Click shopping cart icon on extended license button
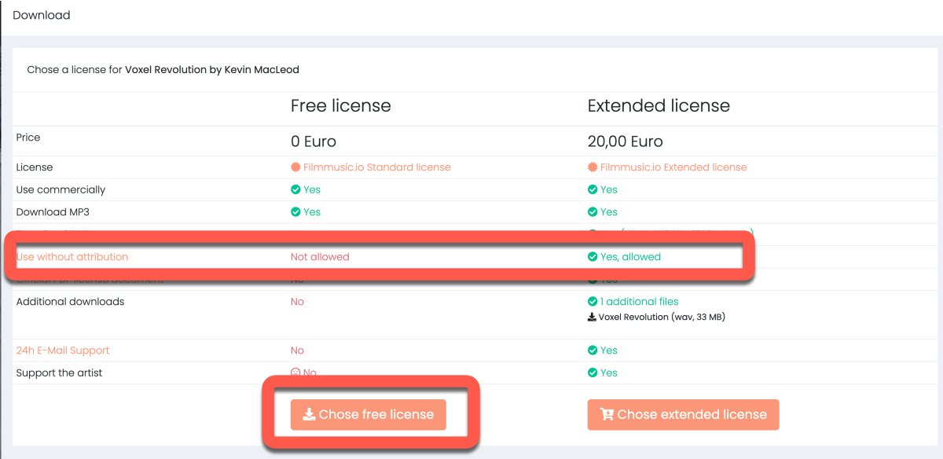This screenshot has width=943, height=459. tap(607, 415)
